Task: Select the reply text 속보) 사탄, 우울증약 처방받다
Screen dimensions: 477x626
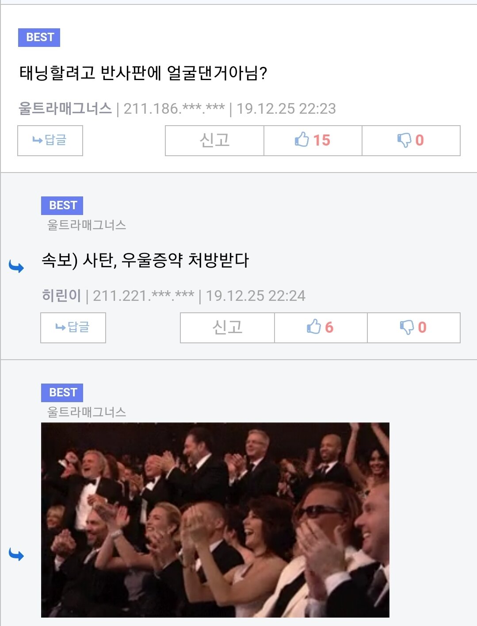Action: 145,260
